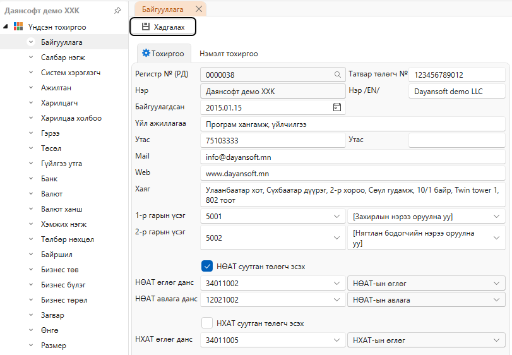Click the Mail info@dayansoft.mn field
The image size is (512, 355).
pos(353,157)
